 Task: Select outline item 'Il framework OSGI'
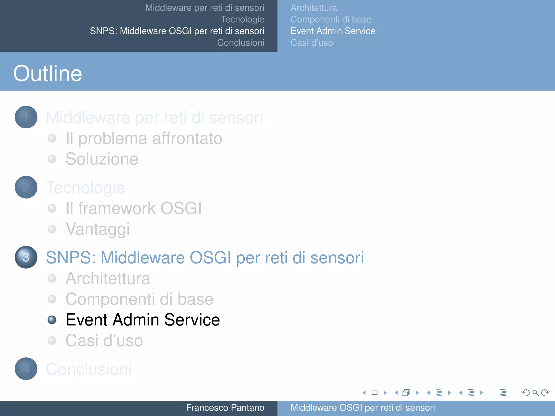tap(134, 208)
